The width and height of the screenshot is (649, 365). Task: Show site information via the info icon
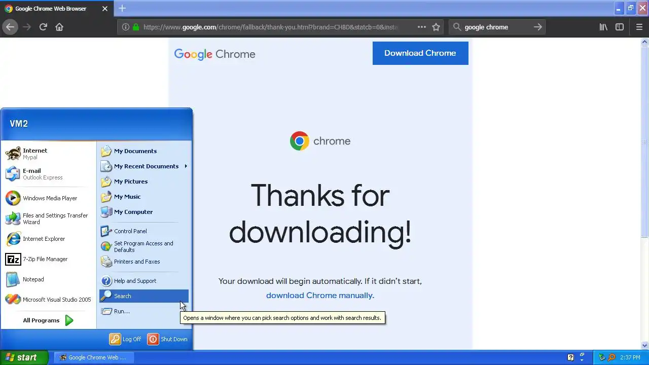click(125, 27)
